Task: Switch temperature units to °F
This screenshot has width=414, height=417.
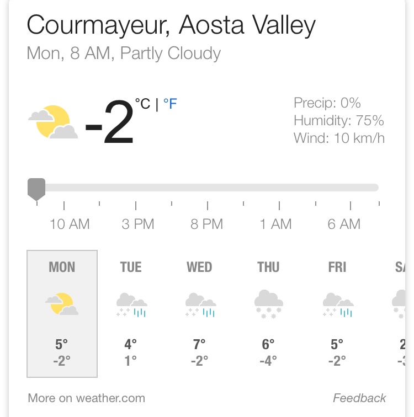Action: pos(170,104)
